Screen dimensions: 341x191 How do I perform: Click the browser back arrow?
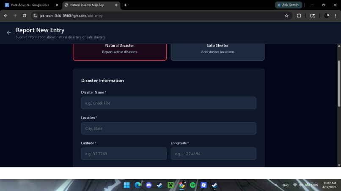[x=5, y=16]
